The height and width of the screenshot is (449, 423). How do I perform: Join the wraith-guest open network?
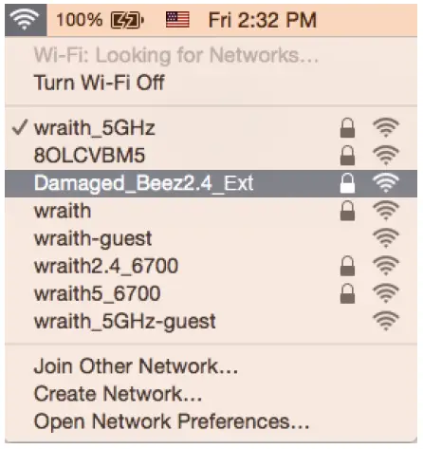[211, 238]
